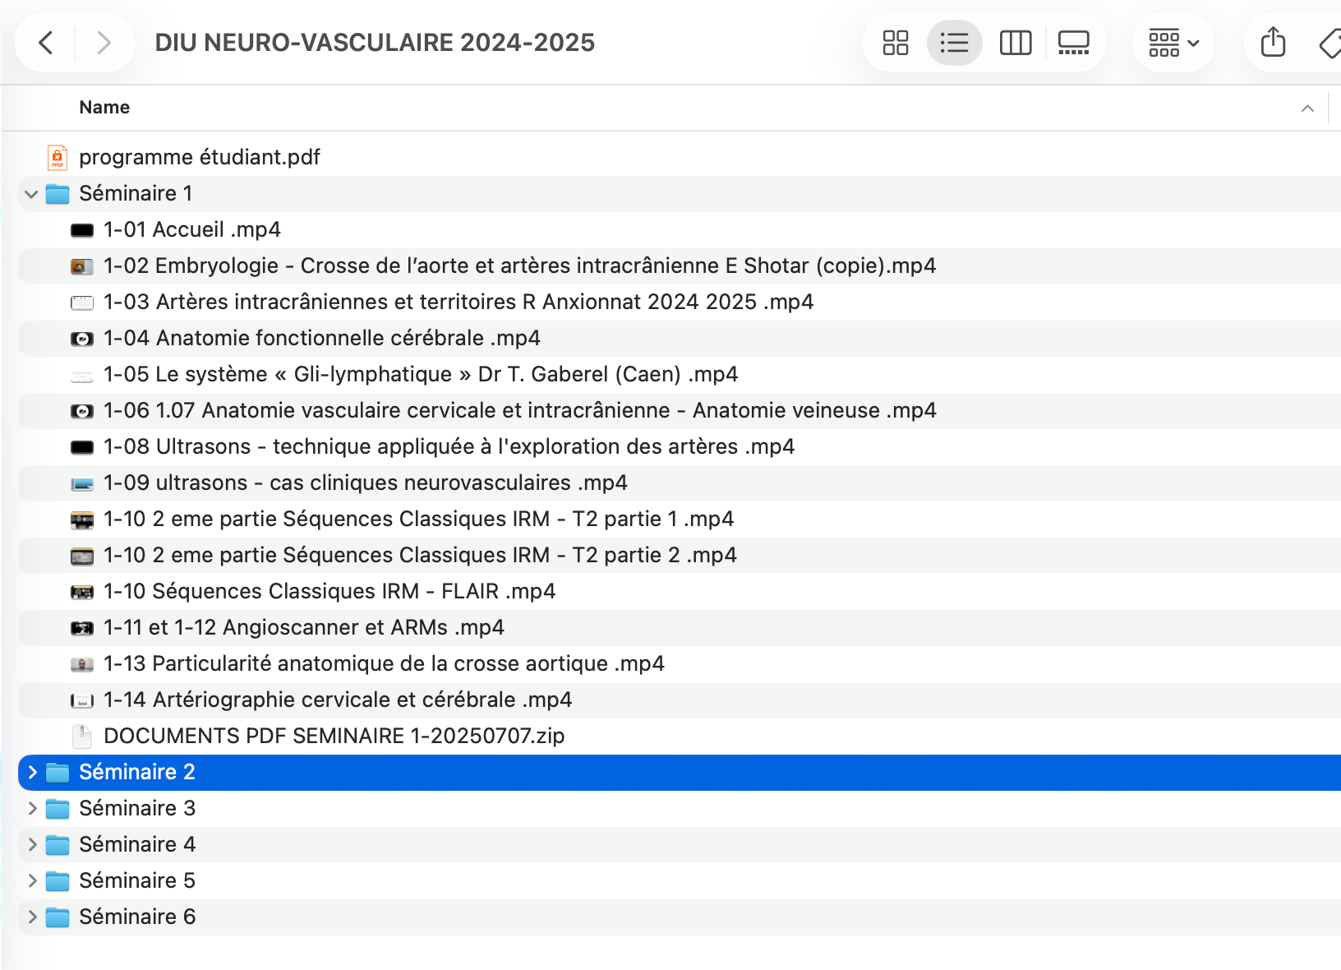This screenshot has height=970, width=1341.
Task: Click the Tags toolbar icon
Action: click(x=1330, y=43)
